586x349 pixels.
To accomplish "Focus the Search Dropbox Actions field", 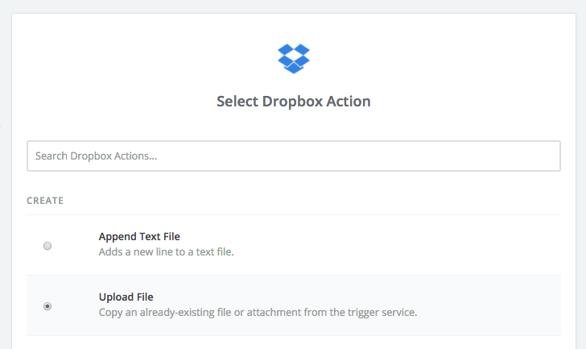I will 293,156.
